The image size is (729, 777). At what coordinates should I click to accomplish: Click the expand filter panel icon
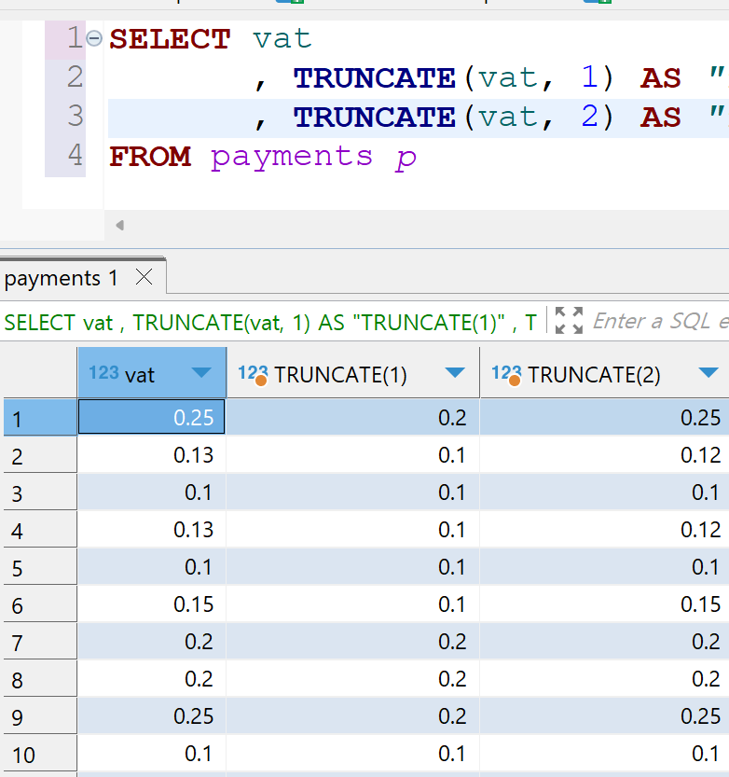(x=569, y=321)
